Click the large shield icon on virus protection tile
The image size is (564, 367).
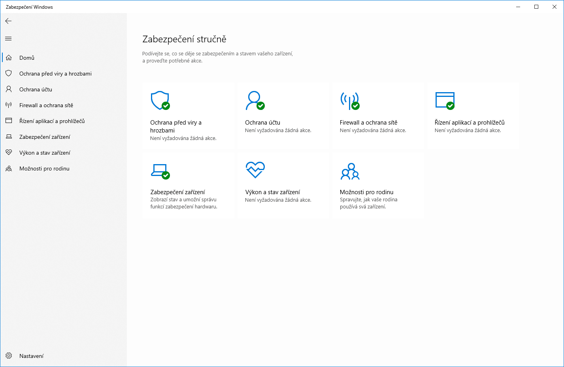160,100
